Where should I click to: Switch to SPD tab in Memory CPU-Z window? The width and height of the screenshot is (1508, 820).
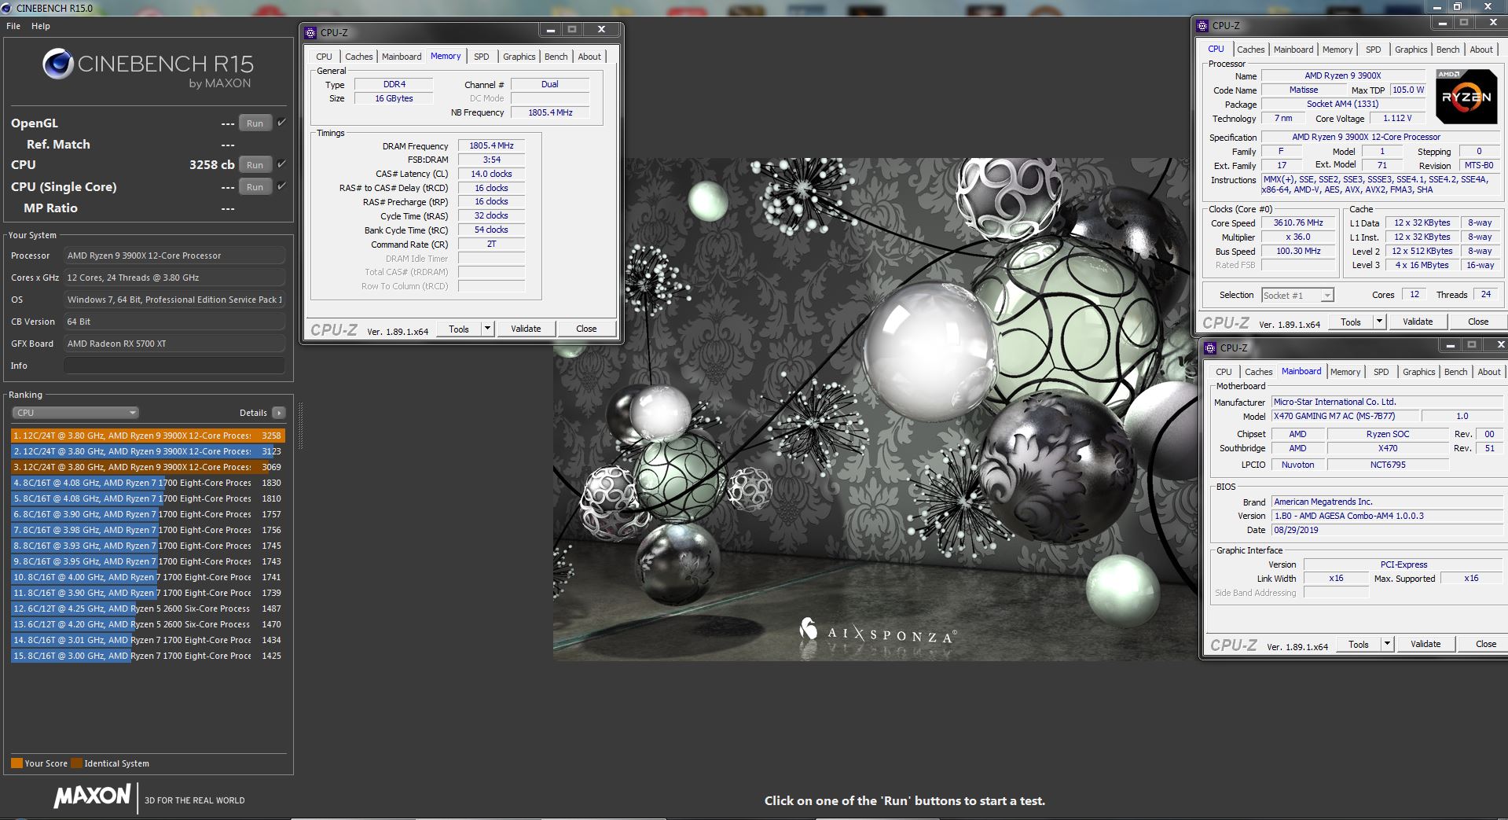pos(482,57)
